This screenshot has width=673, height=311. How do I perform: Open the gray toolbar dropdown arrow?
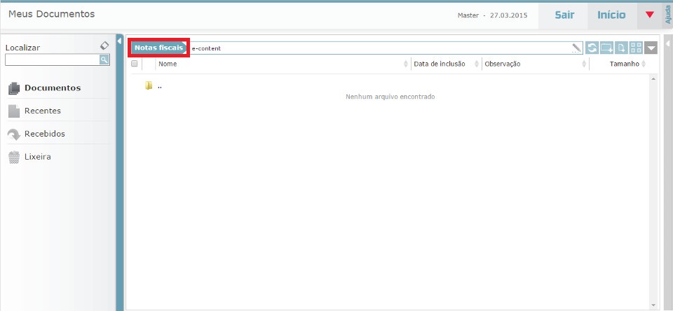[651, 48]
